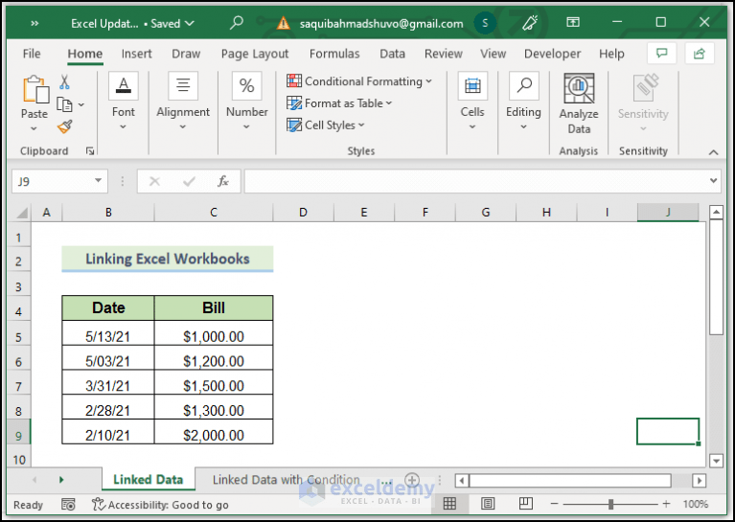Open the search magnifier in title bar
This screenshot has width=735, height=522.
237,22
